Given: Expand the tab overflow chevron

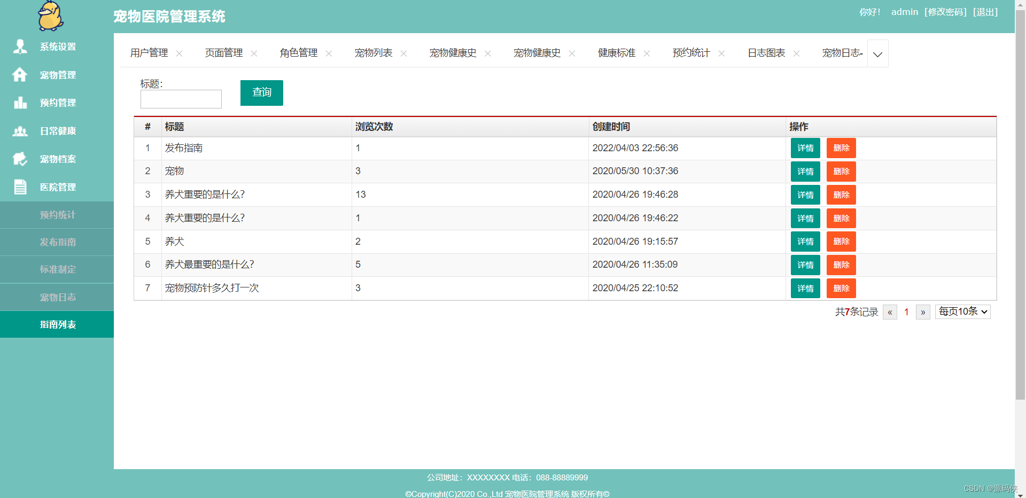Looking at the screenshot, I should [x=877, y=54].
